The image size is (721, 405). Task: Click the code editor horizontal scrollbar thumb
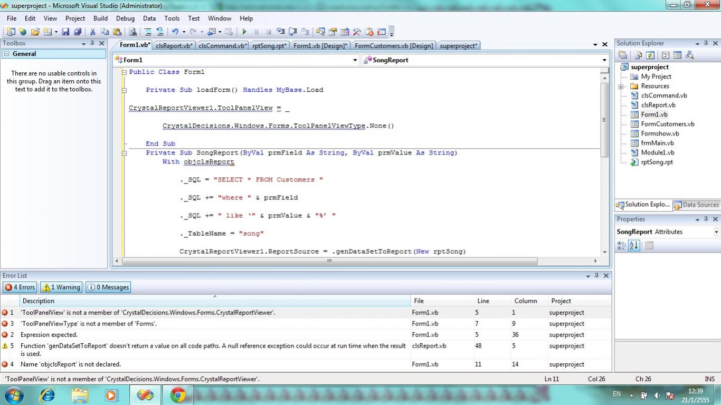point(330,261)
